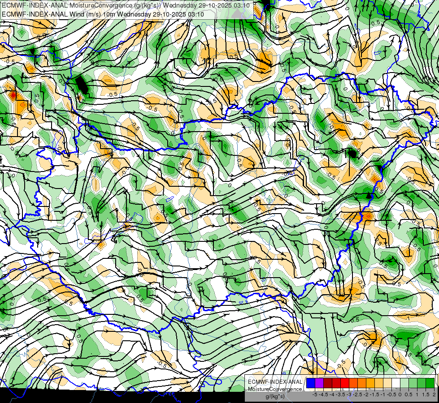Click the legend swatch between -2 and -1.5
This screenshot has height=403, width=439.
[370, 383]
